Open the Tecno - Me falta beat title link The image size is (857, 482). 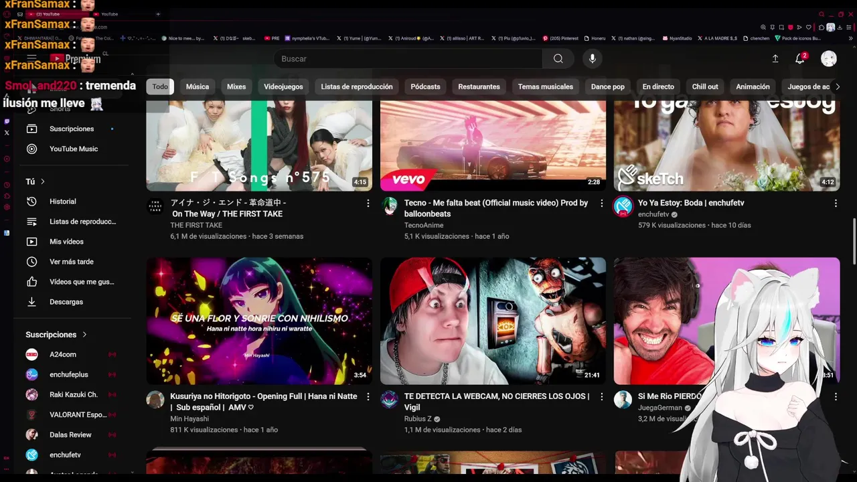[496, 208]
